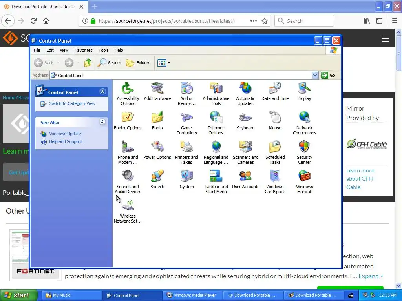Open Firefox hamburger menu
This screenshot has width=402, height=301.
point(395,21)
